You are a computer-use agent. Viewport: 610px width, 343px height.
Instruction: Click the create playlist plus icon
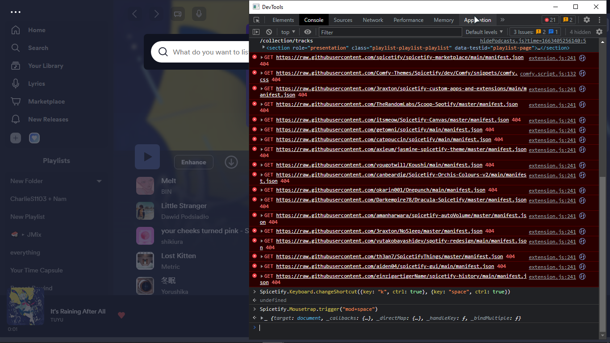click(16, 138)
